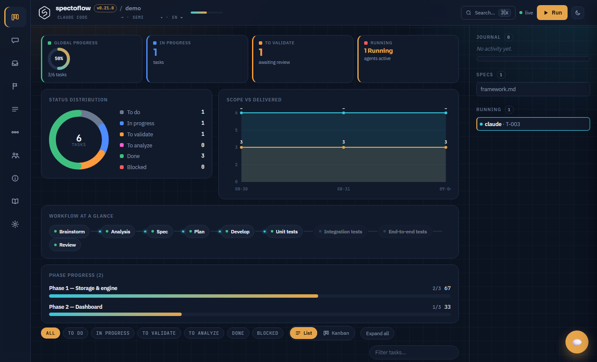
Task: Click the To validate legend entry
Action: [162, 135]
